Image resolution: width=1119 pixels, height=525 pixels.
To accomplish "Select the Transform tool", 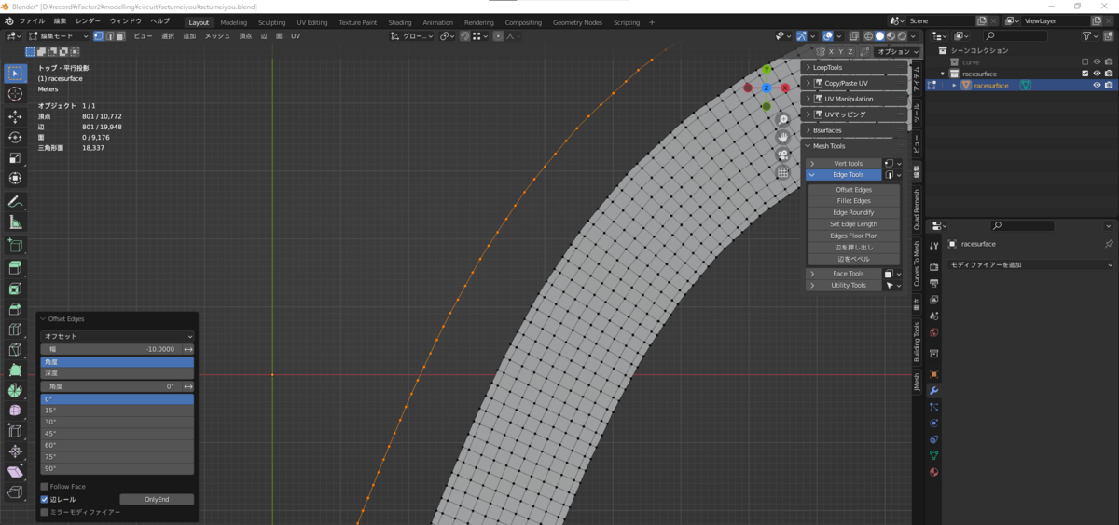I will (16, 179).
